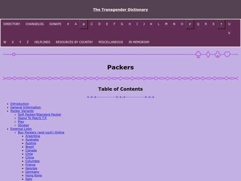Open the letter D section
This screenshot has height=181, width=241.
tap(100, 24)
